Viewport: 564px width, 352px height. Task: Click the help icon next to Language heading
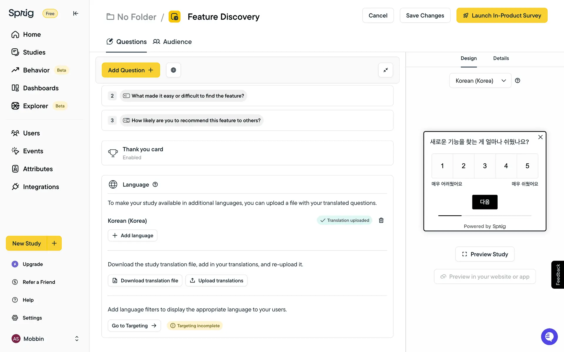point(155,185)
